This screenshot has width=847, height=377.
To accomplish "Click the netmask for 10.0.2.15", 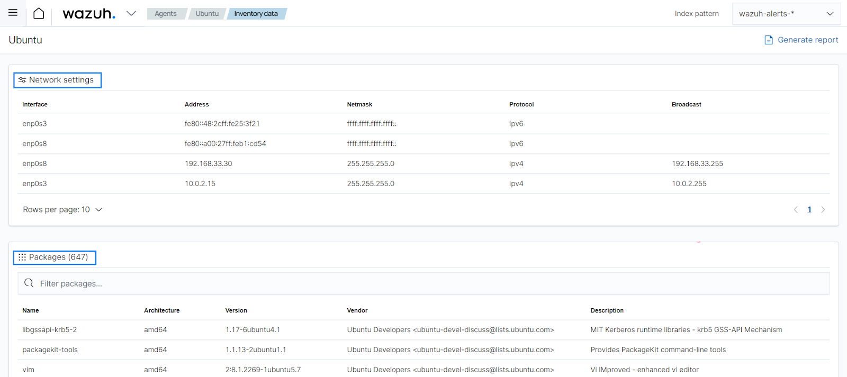I will coord(371,184).
